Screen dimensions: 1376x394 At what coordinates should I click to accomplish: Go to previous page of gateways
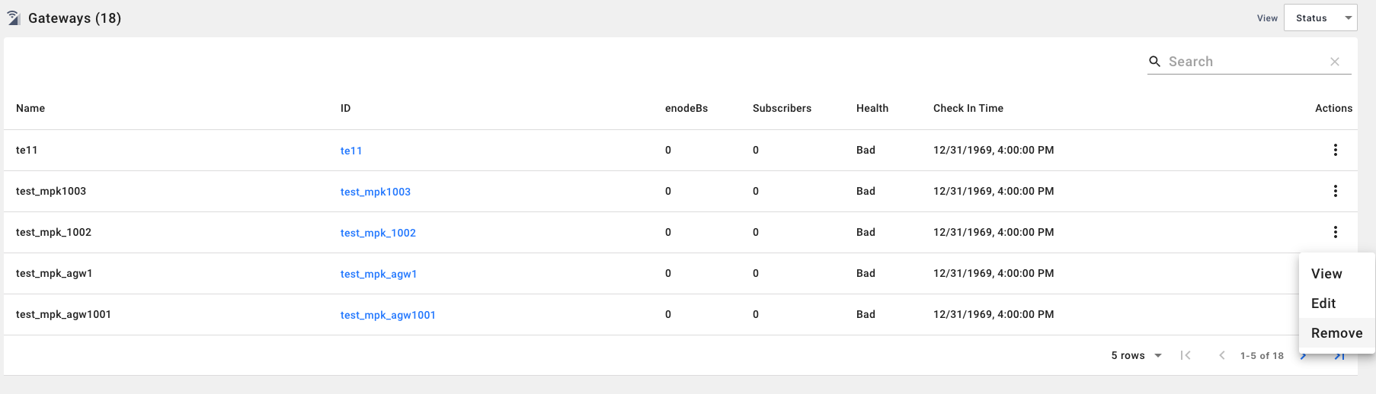click(x=1222, y=355)
